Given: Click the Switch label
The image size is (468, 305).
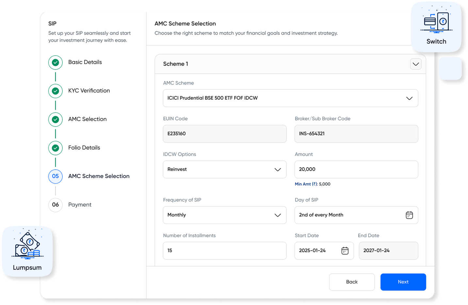Looking at the screenshot, I should (436, 41).
